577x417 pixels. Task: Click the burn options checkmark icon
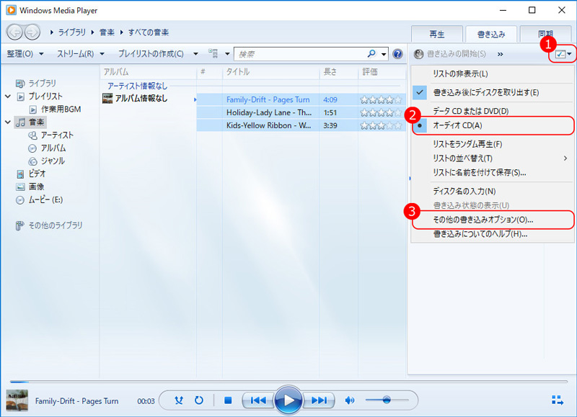click(560, 54)
